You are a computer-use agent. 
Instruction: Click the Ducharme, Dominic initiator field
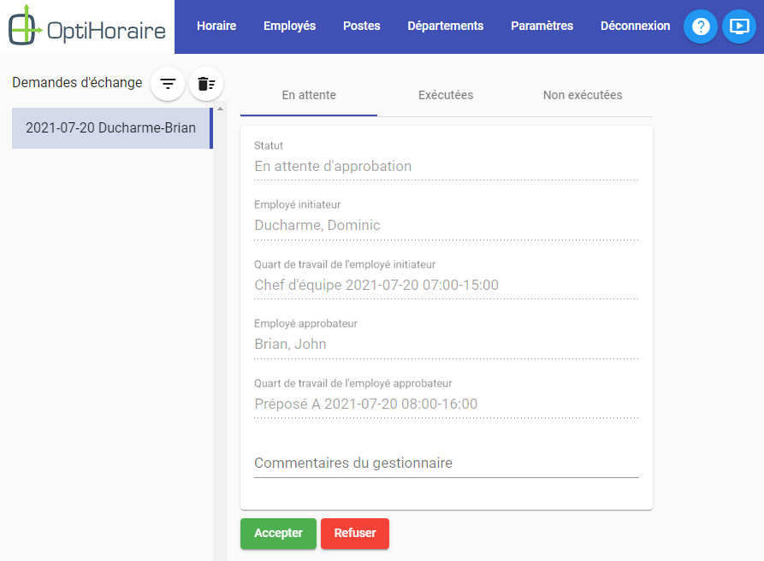pos(447,226)
